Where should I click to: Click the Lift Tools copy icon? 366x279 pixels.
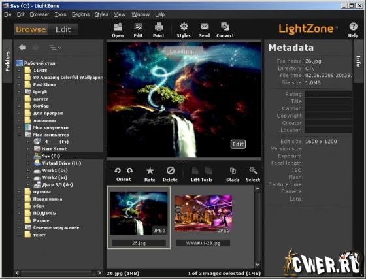pos(195,171)
